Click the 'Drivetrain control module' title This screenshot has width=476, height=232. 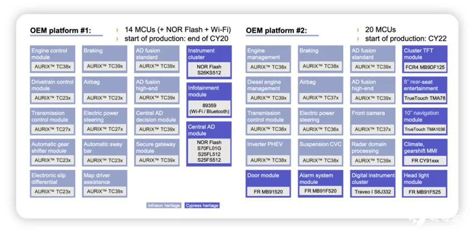pyautogui.click(x=53, y=85)
